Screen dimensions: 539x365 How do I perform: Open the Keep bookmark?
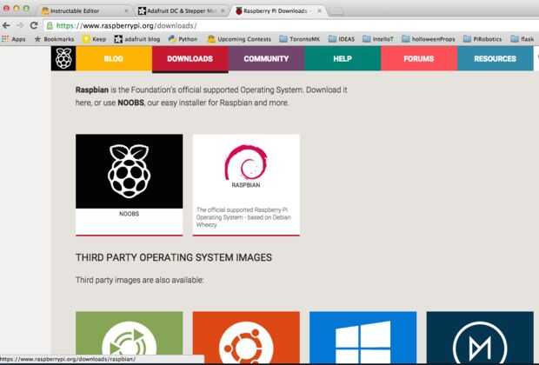click(x=95, y=39)
